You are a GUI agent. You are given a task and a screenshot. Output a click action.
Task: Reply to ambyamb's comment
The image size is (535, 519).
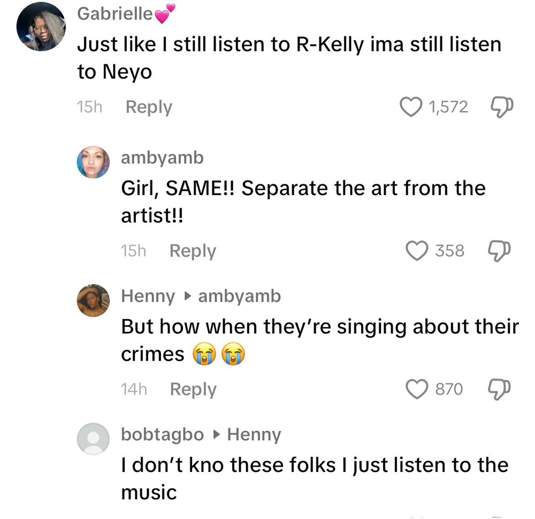(x=193, y=250)
